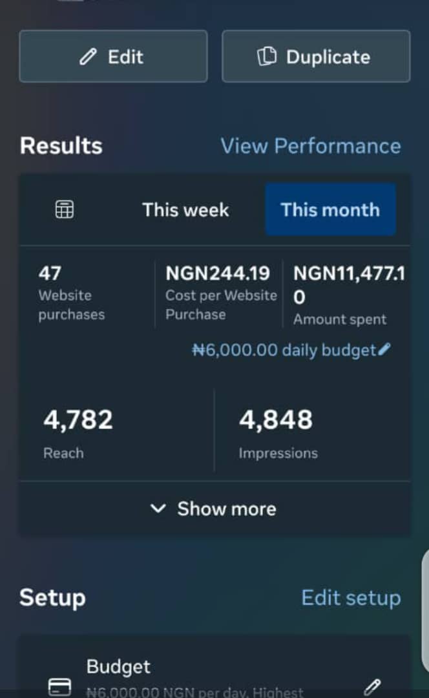Tap the Edit pencil icon
Viewport: 429px width, 698px height.
[88, 57]
